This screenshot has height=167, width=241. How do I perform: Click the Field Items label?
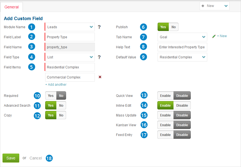12,67
